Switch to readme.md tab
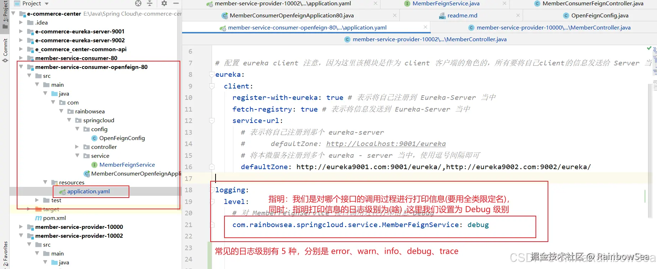This screenshot has width=657, height=269. point(462,16)
